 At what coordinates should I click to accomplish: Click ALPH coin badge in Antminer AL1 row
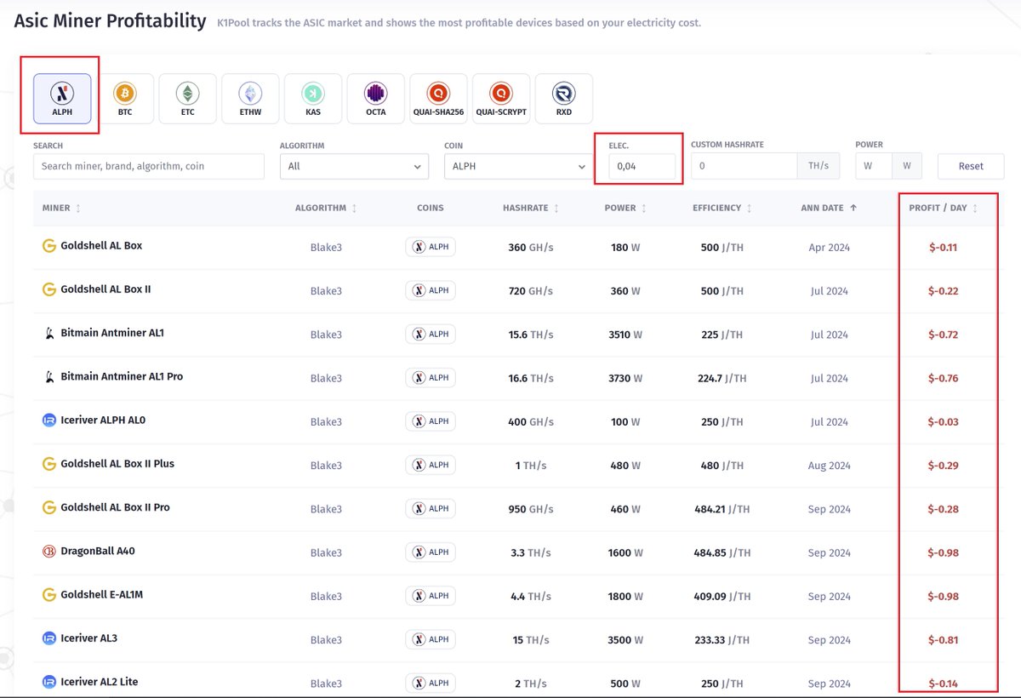[431, 334]
